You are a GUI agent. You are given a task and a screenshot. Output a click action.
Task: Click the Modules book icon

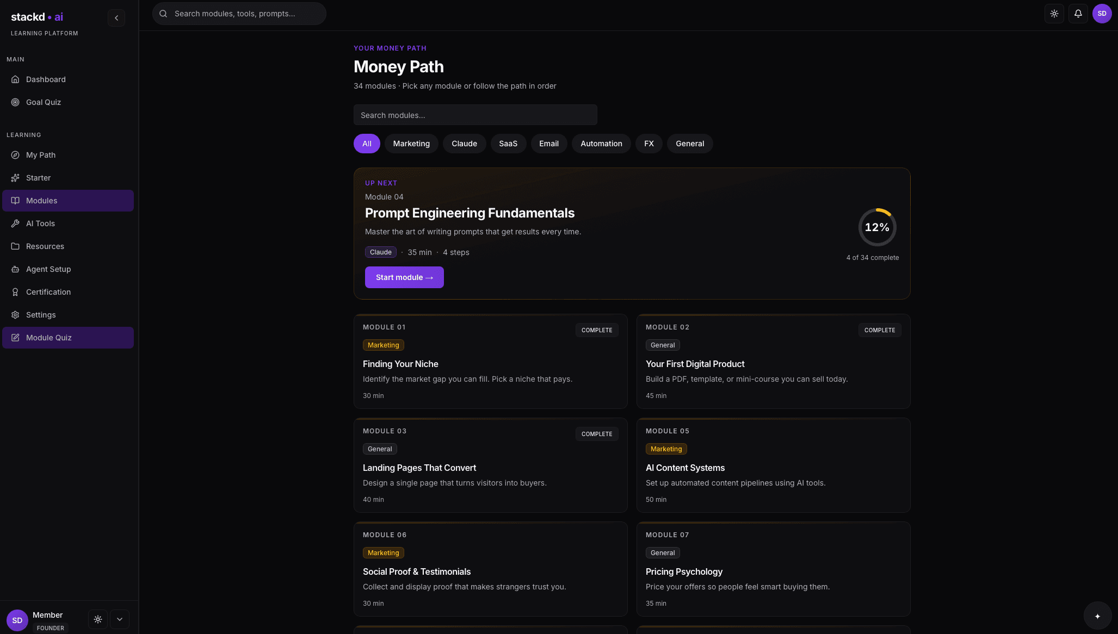15,201
